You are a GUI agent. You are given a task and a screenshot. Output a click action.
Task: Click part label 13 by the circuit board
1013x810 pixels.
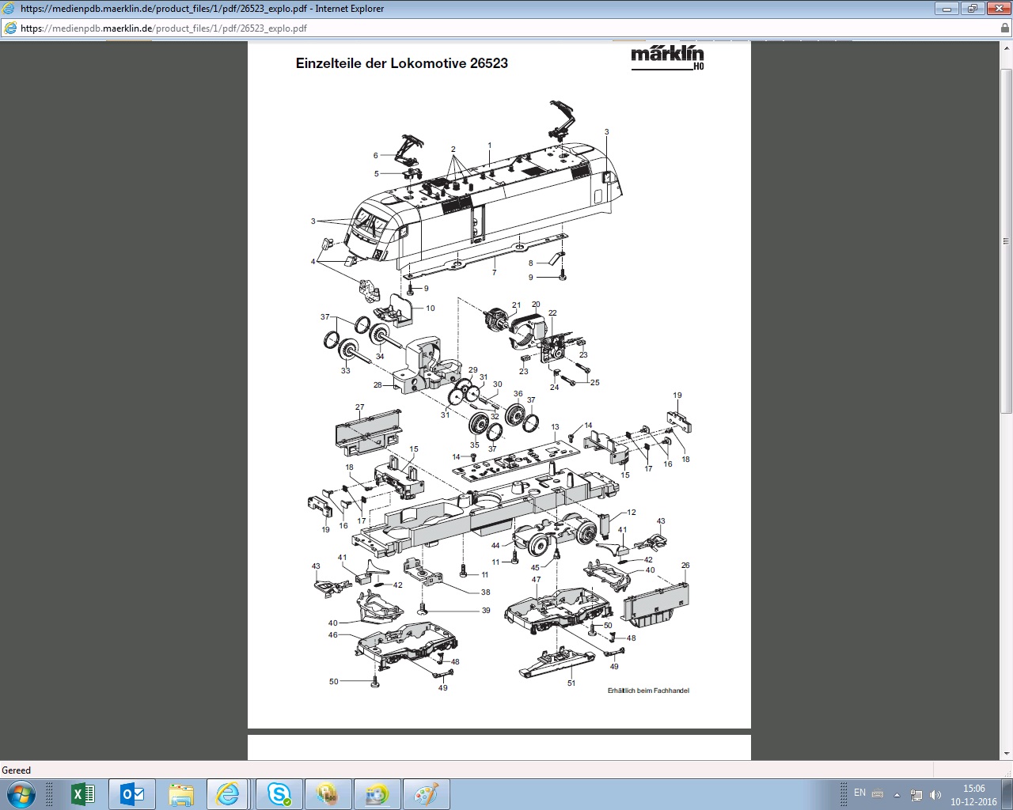(556, 427)
